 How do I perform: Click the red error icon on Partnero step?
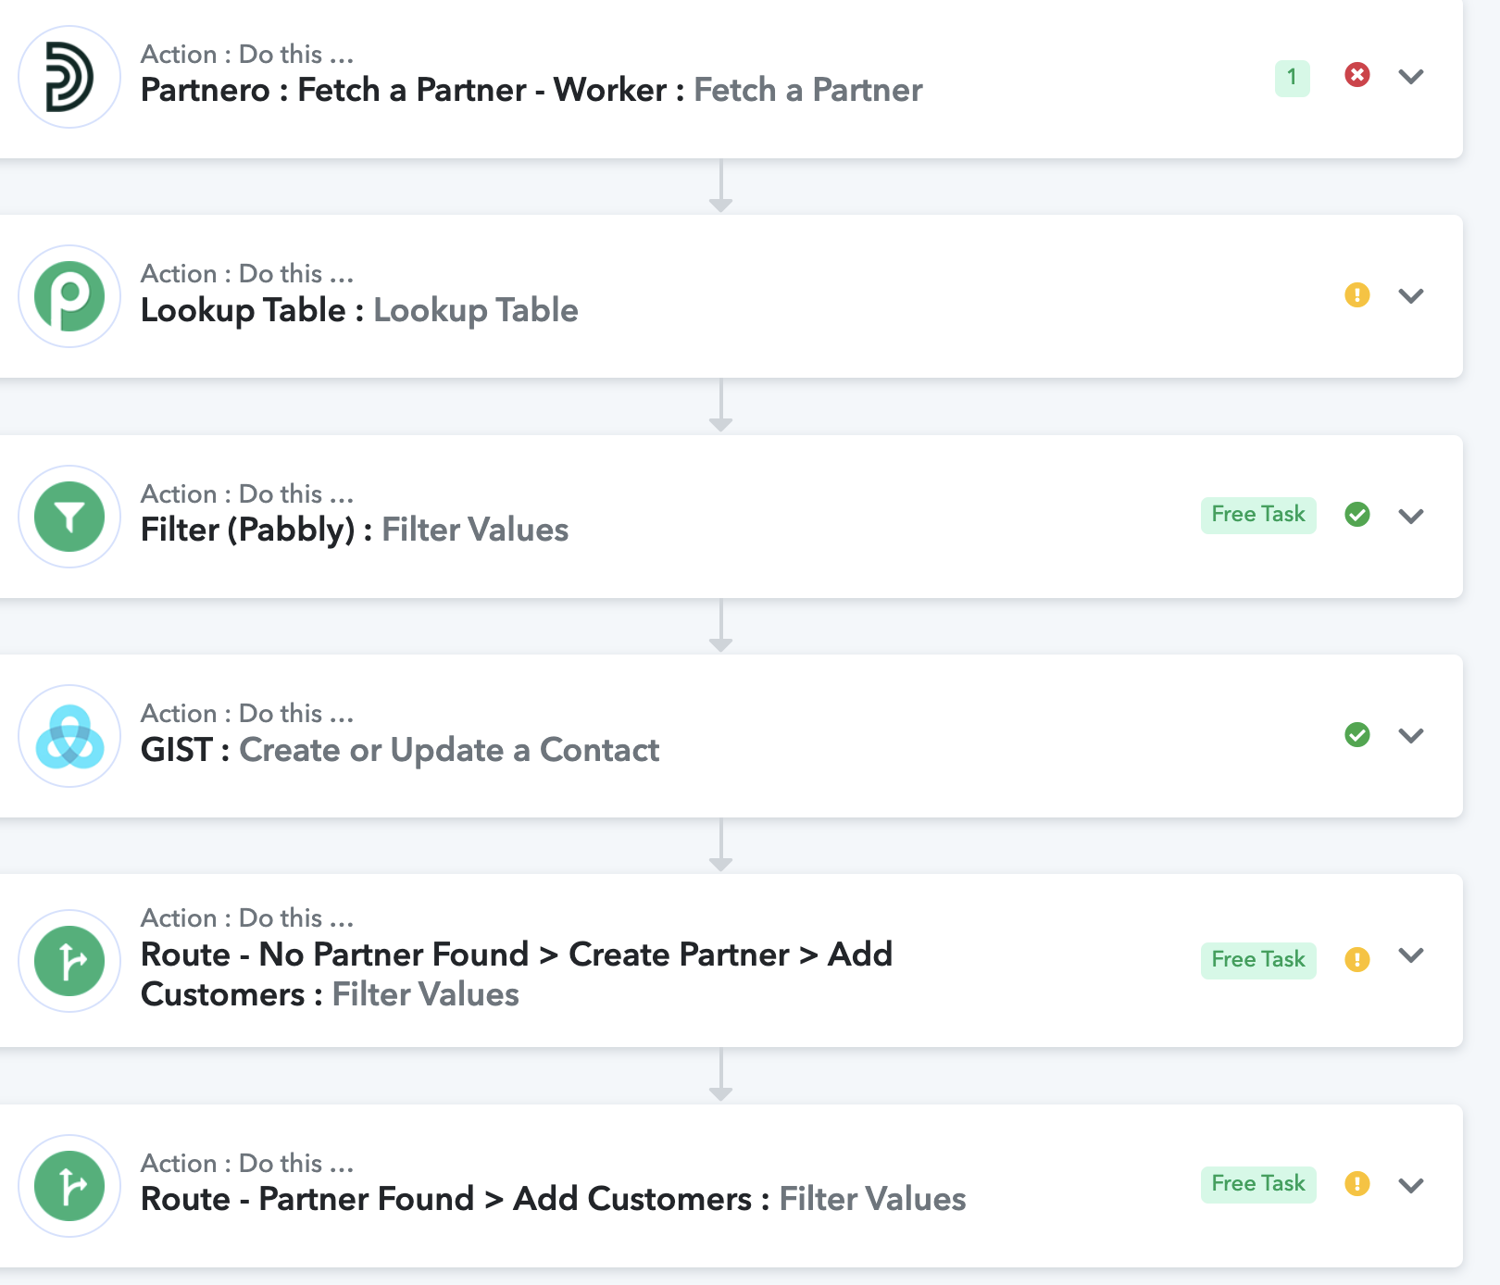(1357, 75)
